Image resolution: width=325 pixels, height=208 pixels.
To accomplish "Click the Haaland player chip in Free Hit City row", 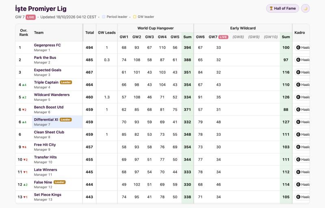I will click(302, 147).
